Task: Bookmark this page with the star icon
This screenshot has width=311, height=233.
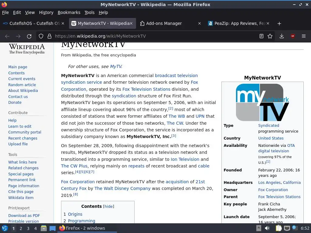Action: (x=270, y=36)
